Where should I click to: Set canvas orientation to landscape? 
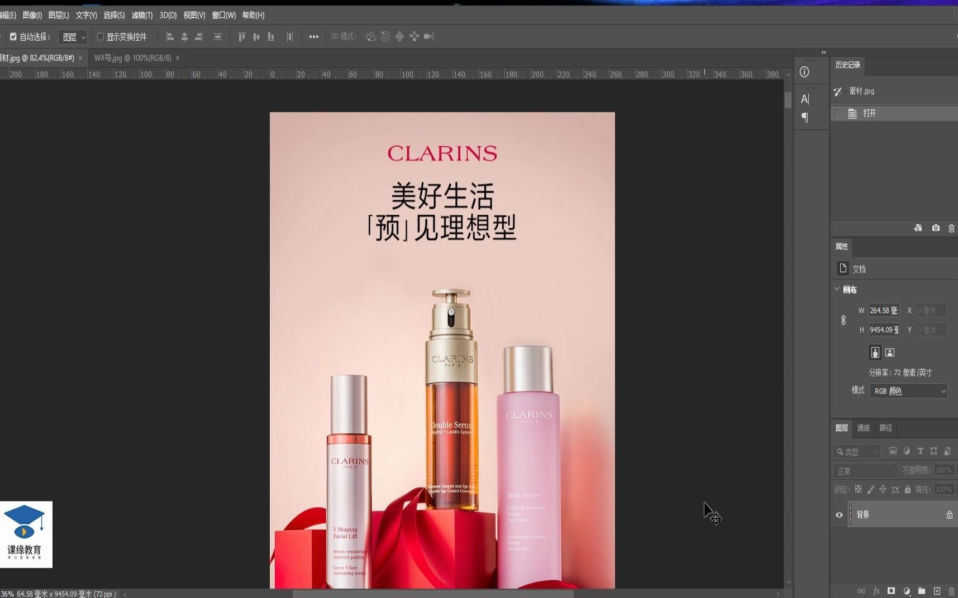pos(890,353)
